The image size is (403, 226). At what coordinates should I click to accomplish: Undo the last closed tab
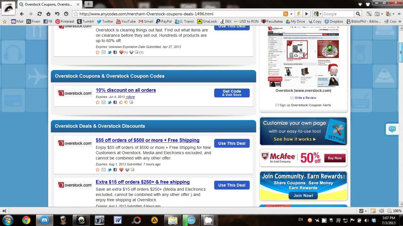[57, 14]
